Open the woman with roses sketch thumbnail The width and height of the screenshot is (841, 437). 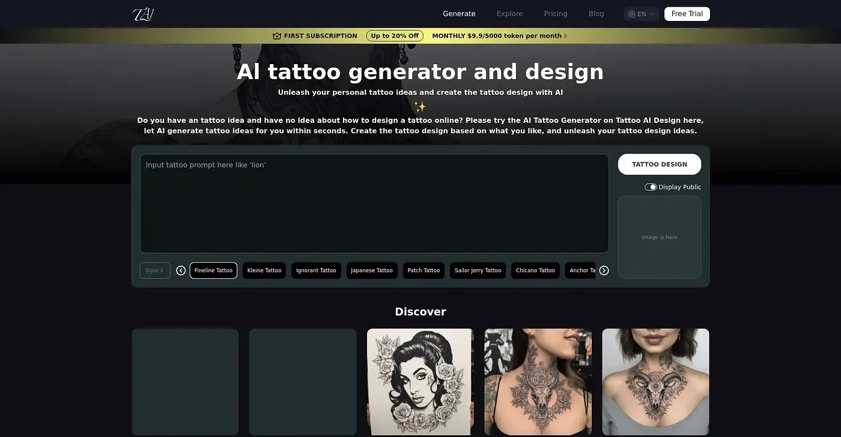coord(421,382)
